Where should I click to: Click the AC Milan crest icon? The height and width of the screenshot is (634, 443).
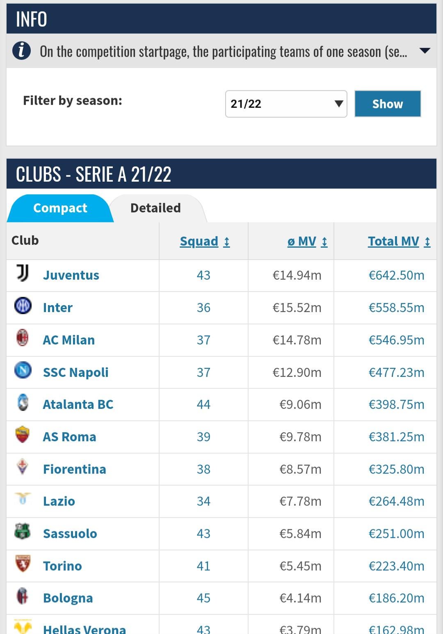pyautogui.click(x=22, y=338)
